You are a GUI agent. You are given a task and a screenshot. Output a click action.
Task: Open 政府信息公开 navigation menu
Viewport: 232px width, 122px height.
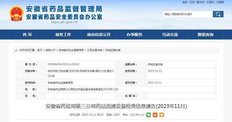pyautogui.click(x=99, y=35)
